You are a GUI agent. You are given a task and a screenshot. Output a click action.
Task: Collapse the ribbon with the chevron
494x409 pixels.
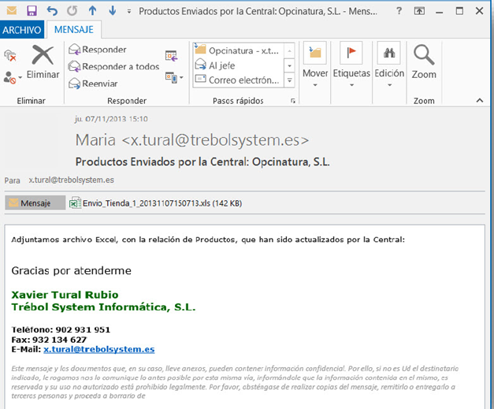click(480, 101)
